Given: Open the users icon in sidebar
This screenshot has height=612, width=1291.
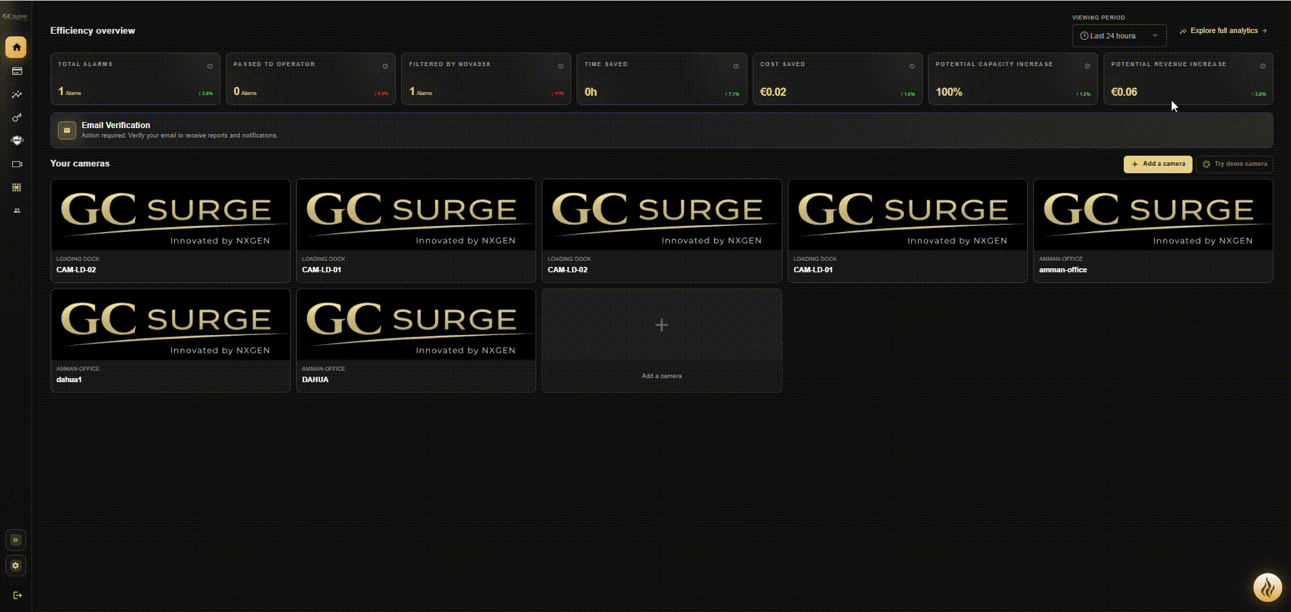Looking at the screenshot, I should tap(17, 211).
